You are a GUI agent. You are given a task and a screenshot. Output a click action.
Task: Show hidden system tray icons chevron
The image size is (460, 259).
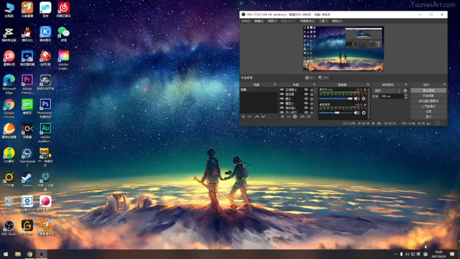396,254
